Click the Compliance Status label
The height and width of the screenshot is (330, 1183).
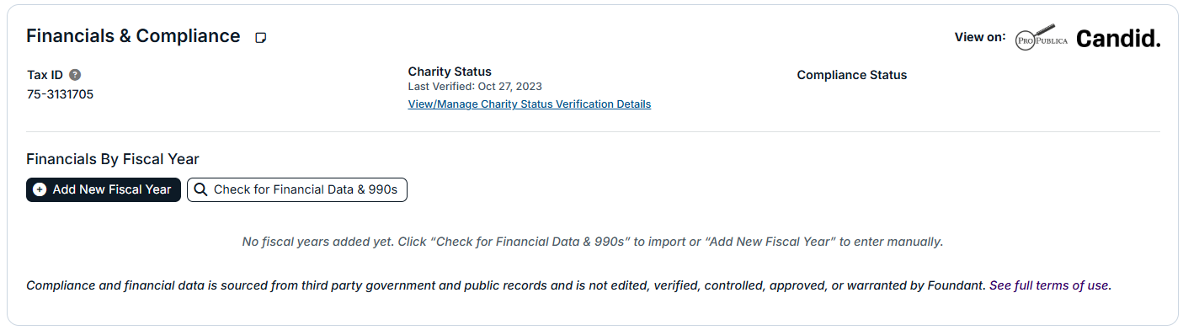click(852, 75)
